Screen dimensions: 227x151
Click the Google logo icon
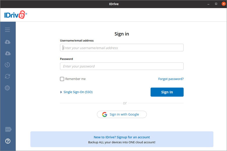pos(105,115)
